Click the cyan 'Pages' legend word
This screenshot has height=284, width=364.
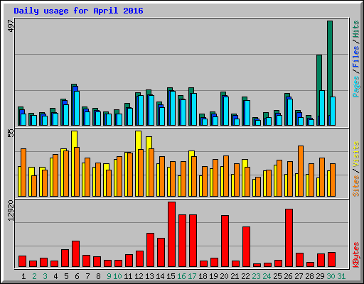click(x=356, y=87)
